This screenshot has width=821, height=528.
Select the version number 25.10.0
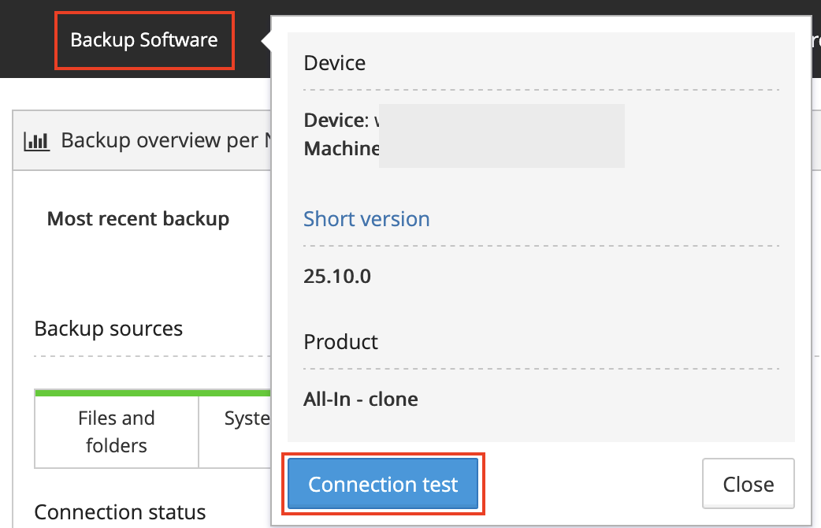click(x=337, y=276)
